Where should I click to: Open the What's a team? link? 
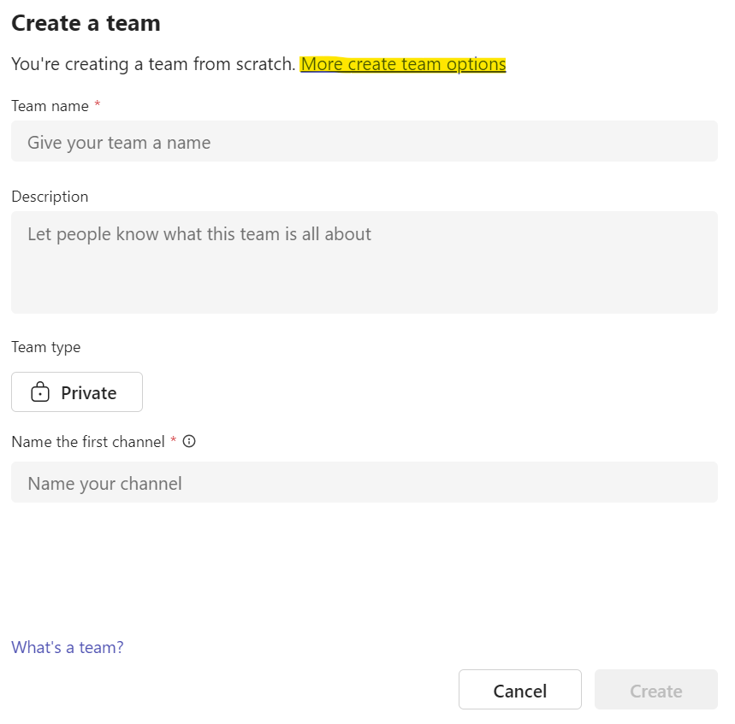point(68,647)
